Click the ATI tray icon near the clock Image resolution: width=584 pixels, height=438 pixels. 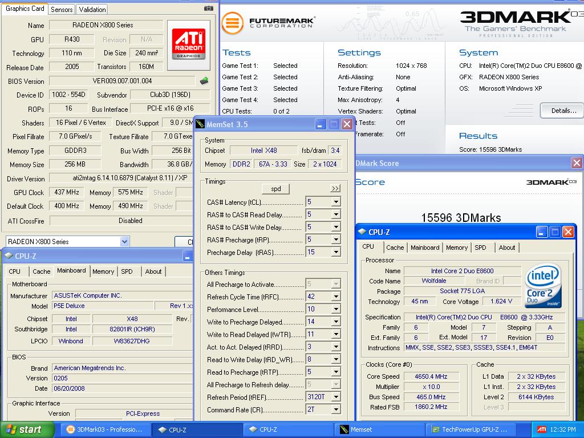(x=542, y=429)
